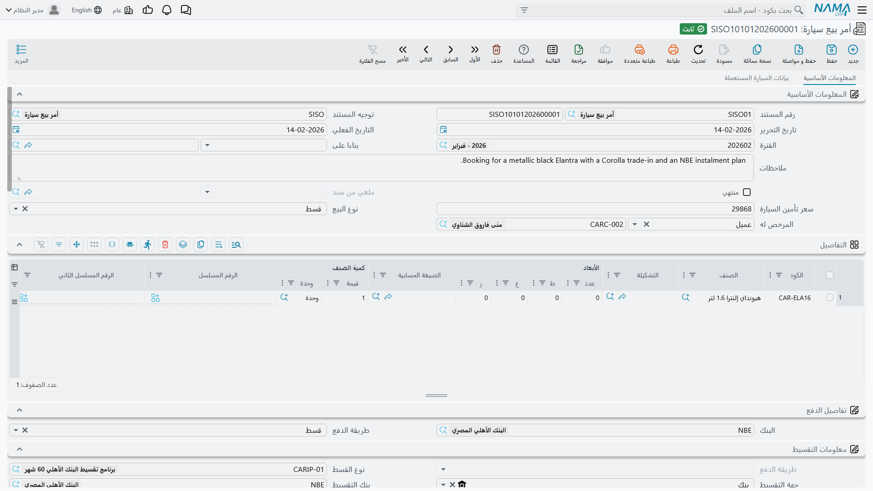Open search filter options icon
The width and height of the screenshot is (873, 491).
524,10
